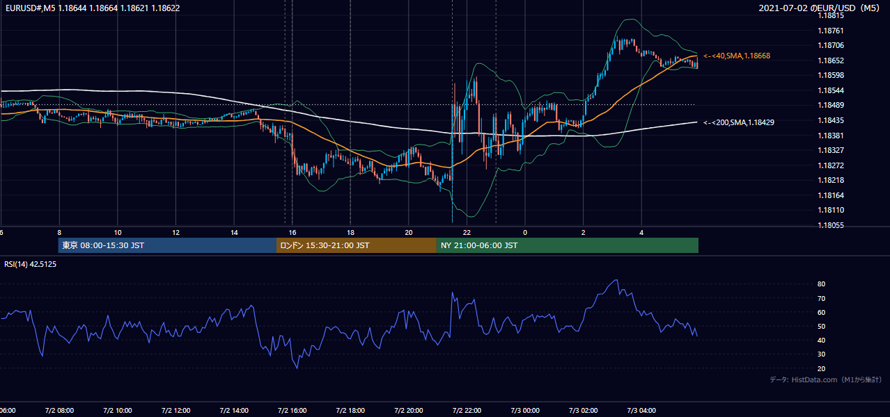Click price axis value 1.18272
The width and height of the screenshot is (890, 417).
pos(832,165)
